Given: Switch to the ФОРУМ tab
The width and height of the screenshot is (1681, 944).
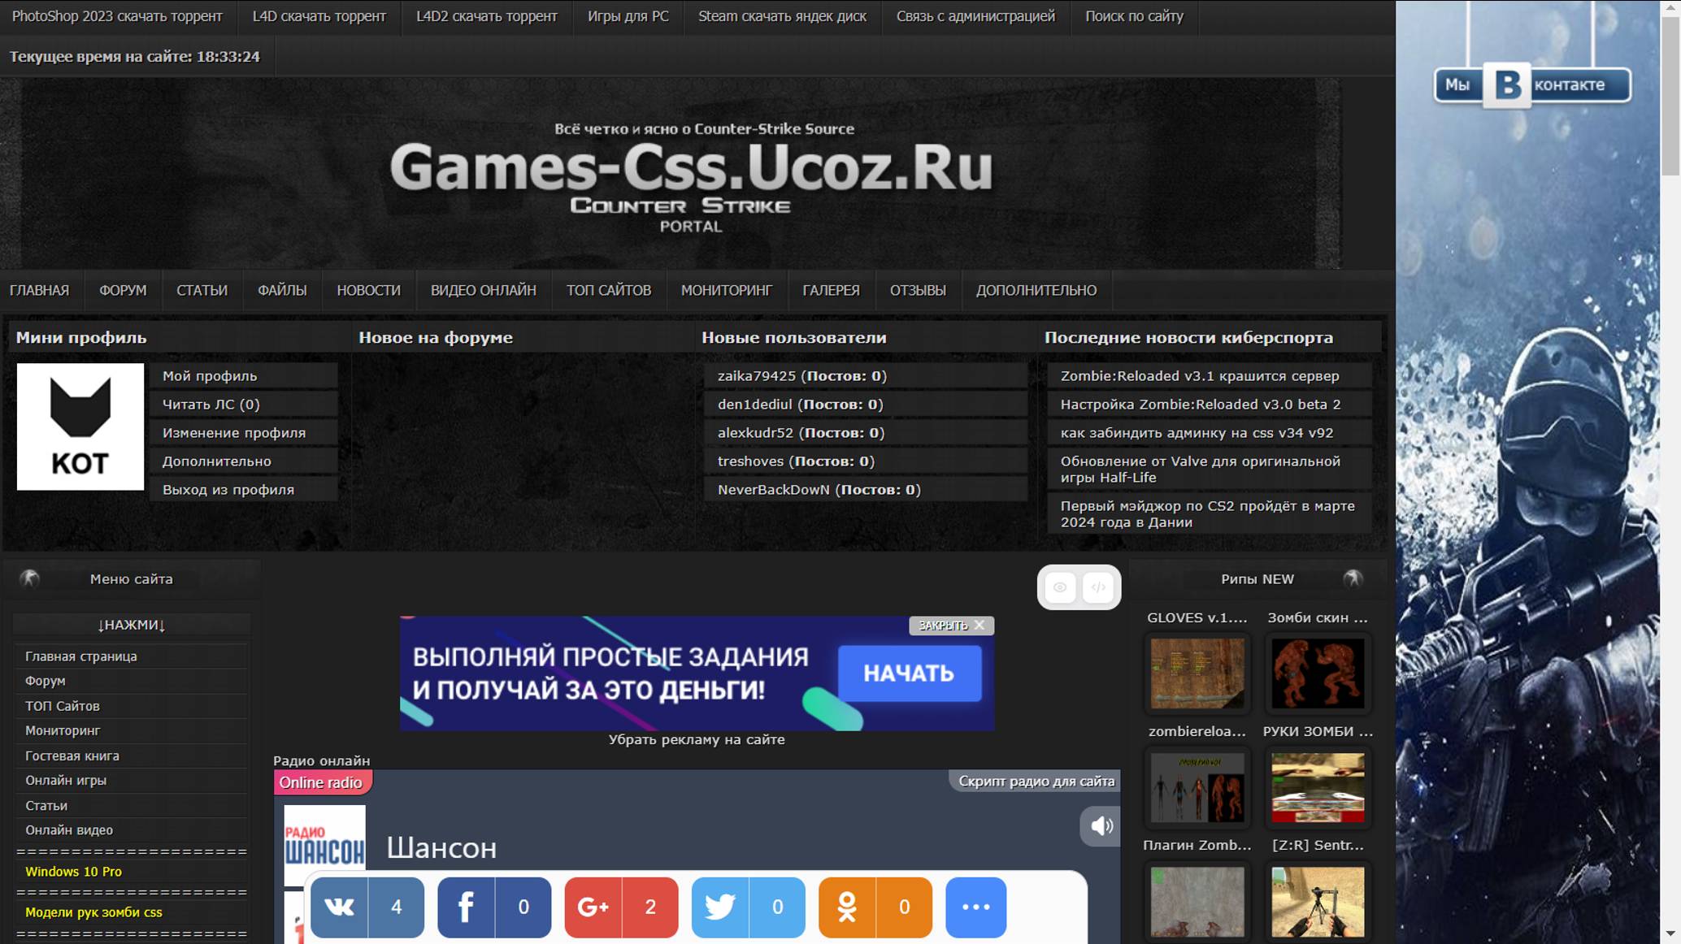Looking at the screenshot, I should click(x=122, y=290).
